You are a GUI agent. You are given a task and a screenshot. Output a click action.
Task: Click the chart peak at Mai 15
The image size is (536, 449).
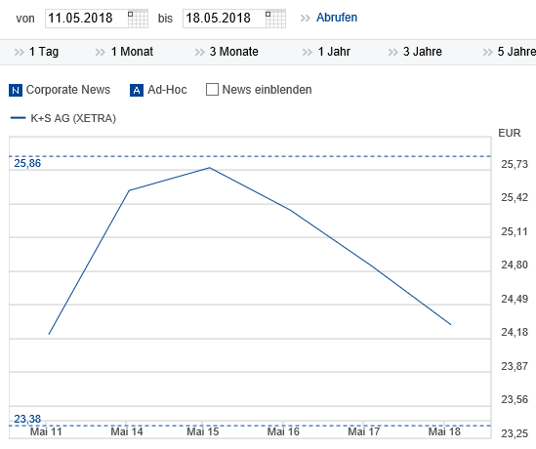point(209,168)
